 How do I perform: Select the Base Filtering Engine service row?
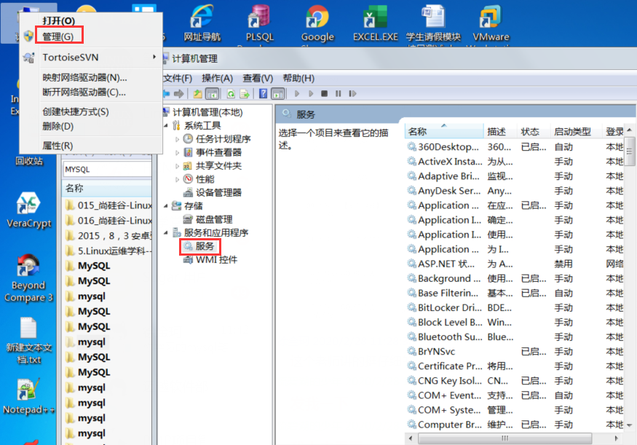coord(514,293)
